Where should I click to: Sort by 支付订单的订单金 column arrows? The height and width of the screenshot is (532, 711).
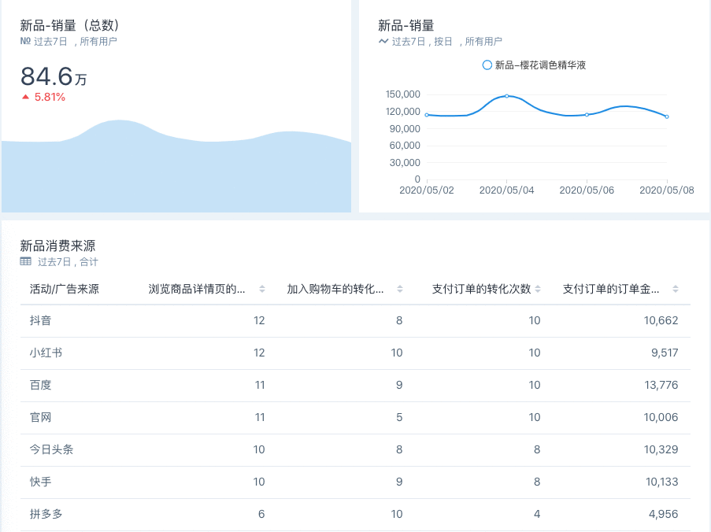(676, 289)
